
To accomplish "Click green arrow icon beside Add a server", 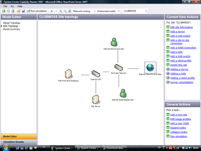I will click(x=168, y=31).
